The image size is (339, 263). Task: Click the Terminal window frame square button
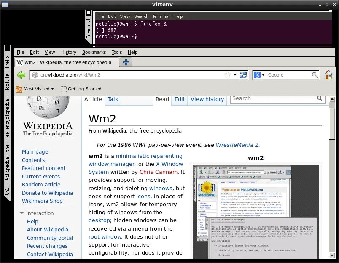89,13
